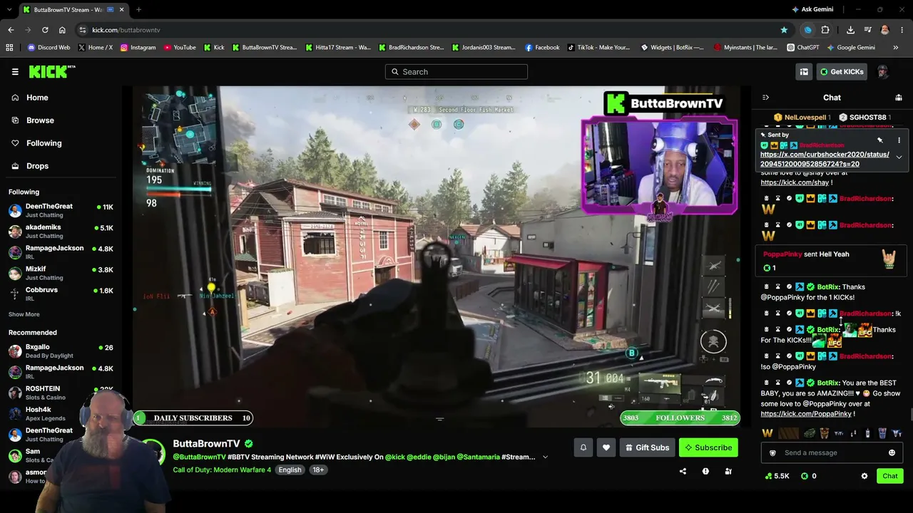The image size is (913, 513).
Task: Click the KICK logo
Action: pos(51,71)
